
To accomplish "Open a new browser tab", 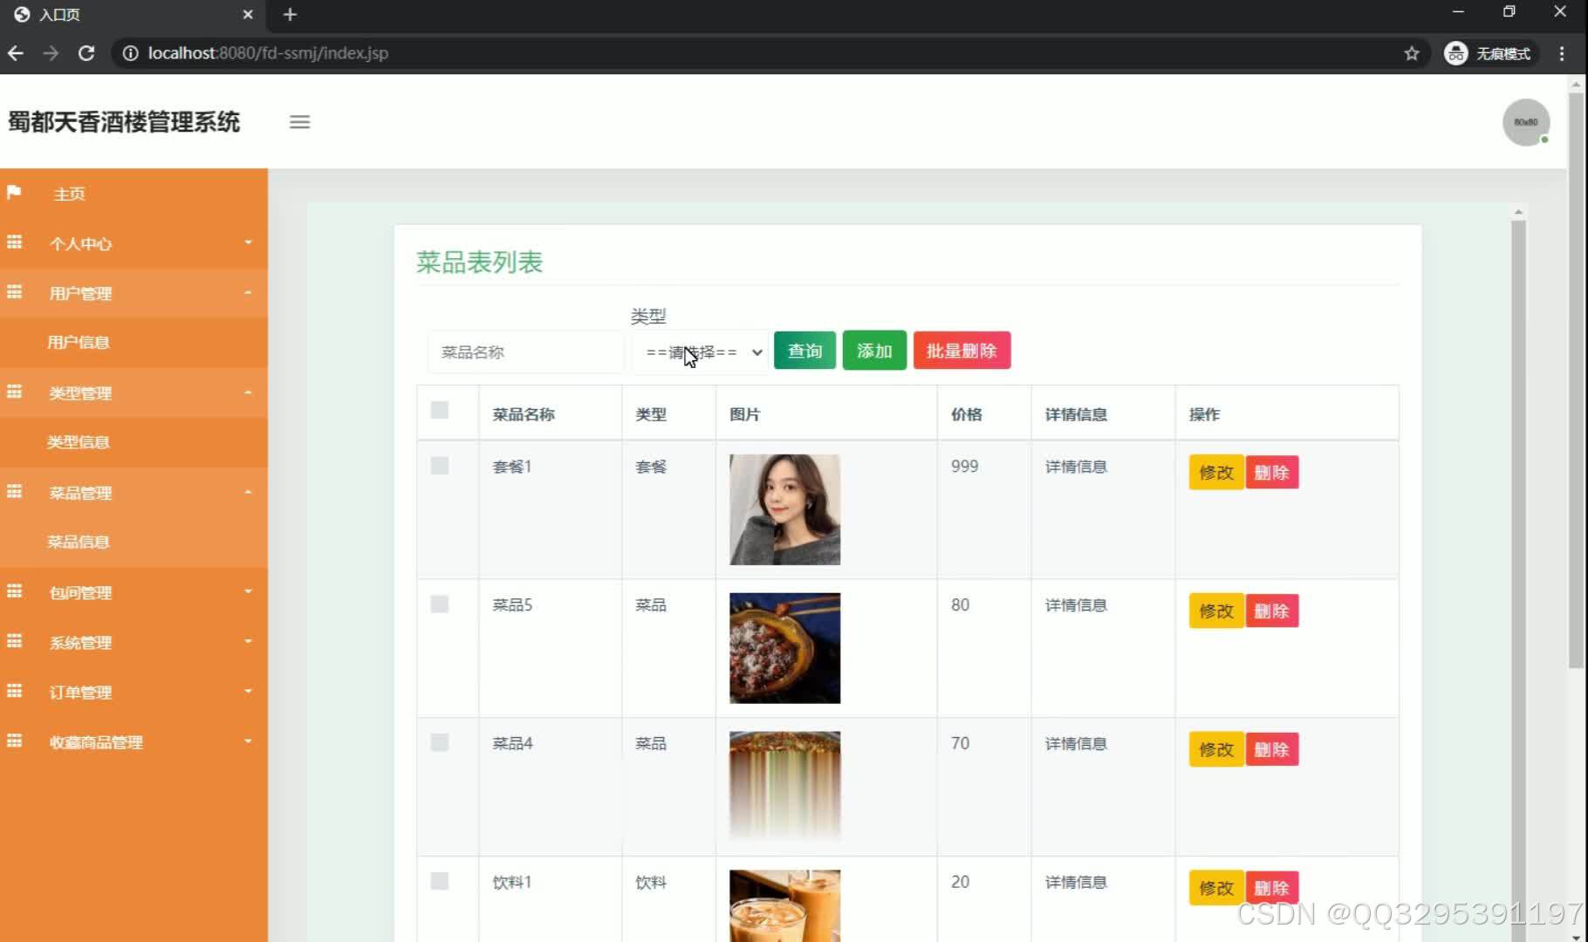I will pos(291,15).
